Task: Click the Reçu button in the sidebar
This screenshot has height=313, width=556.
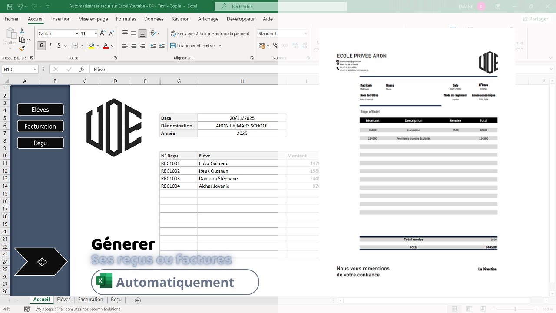Action: pyautogui.click(x=40, y=143)
